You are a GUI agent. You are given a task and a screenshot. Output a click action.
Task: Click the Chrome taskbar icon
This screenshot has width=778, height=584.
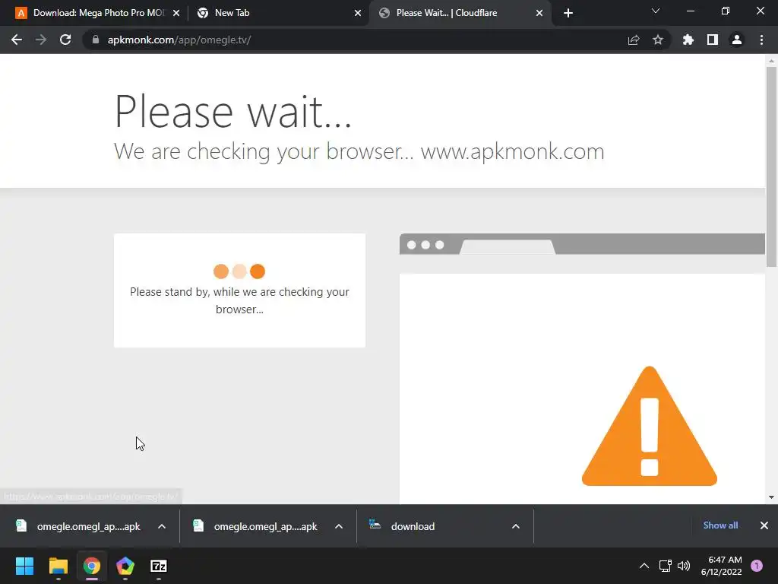92,566
